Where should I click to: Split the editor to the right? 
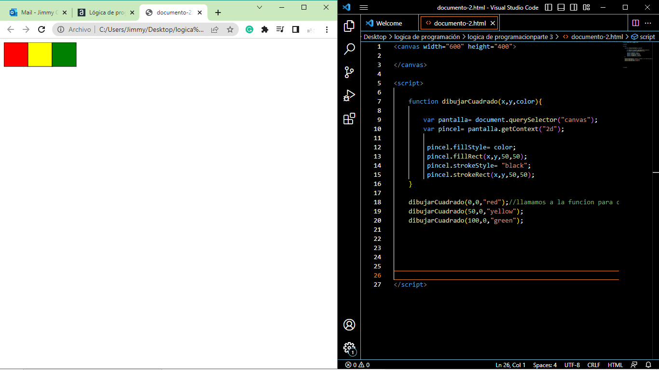(636, 23)
